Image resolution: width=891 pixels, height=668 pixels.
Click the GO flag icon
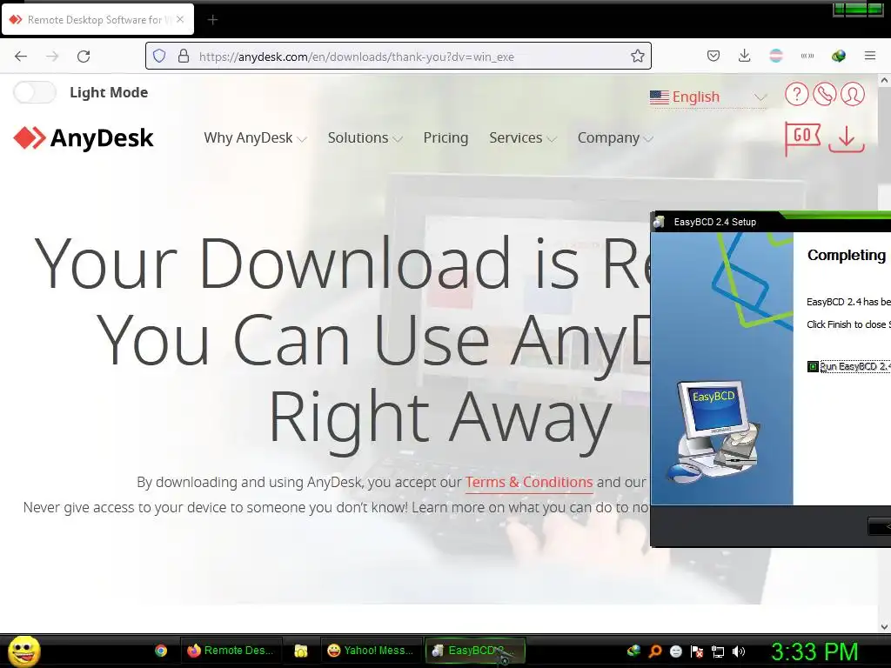[802, 137]
